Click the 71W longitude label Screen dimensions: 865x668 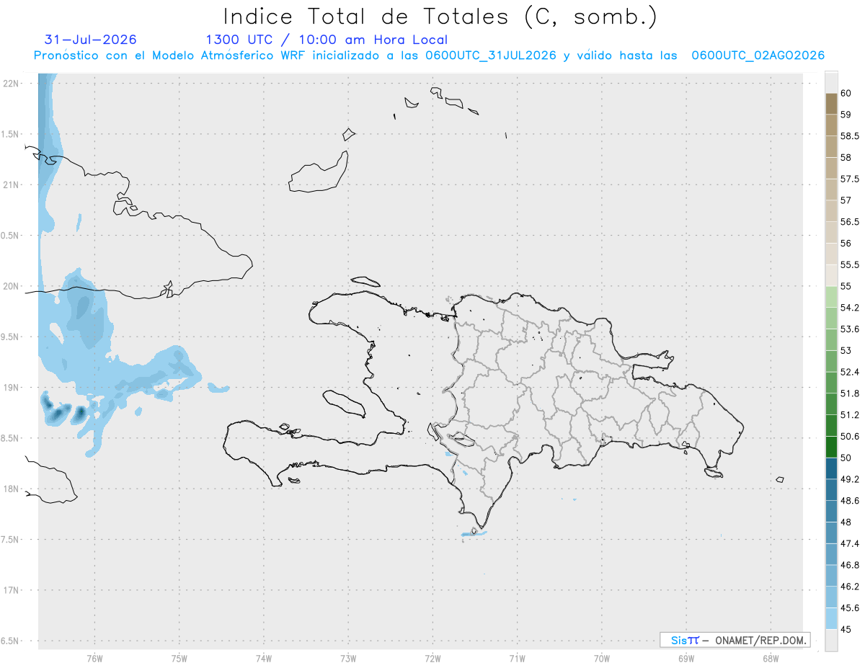pos(517,659)
